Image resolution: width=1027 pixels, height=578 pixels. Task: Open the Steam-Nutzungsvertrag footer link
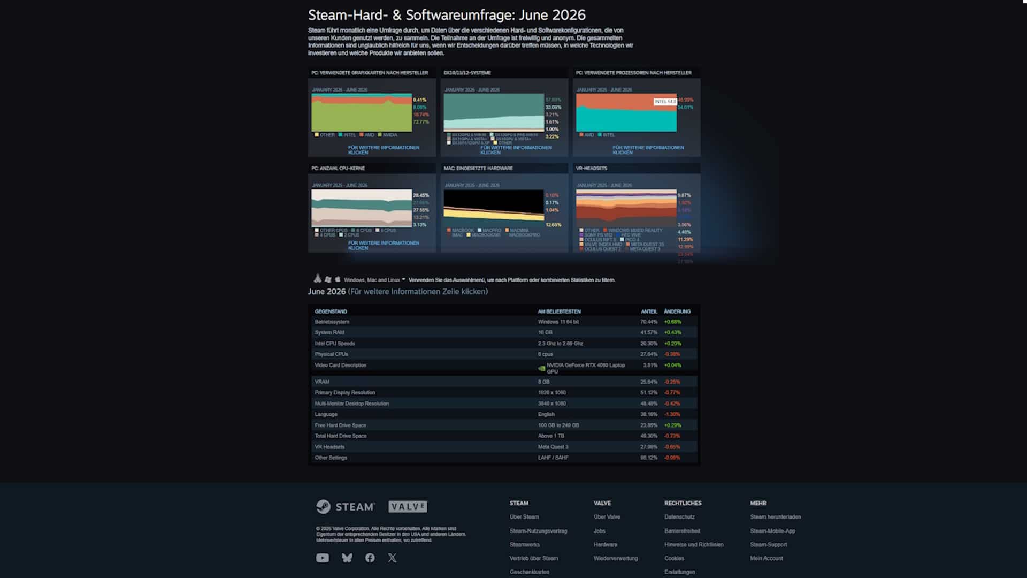(538, 531)
